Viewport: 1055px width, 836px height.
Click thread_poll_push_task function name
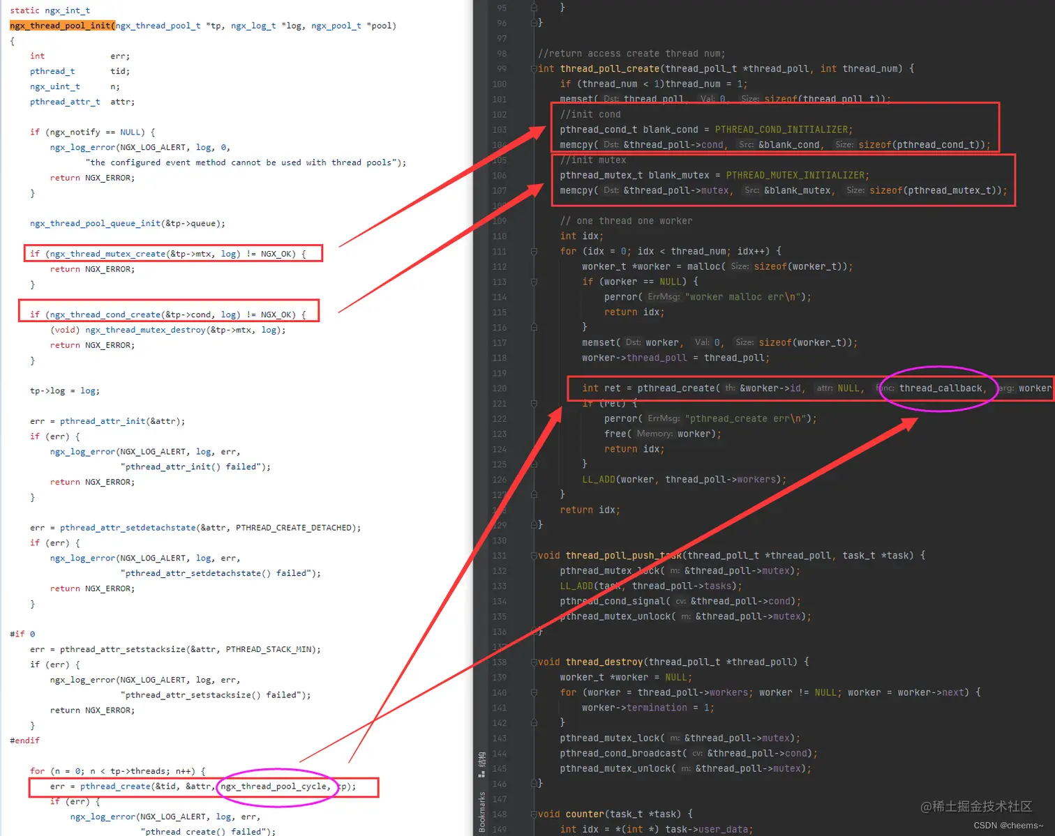point(624,556)
